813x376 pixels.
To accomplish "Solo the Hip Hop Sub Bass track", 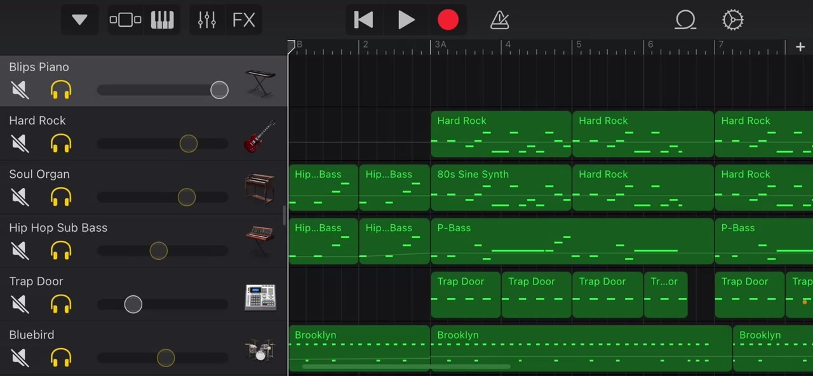I will click(x=61, y=251).
